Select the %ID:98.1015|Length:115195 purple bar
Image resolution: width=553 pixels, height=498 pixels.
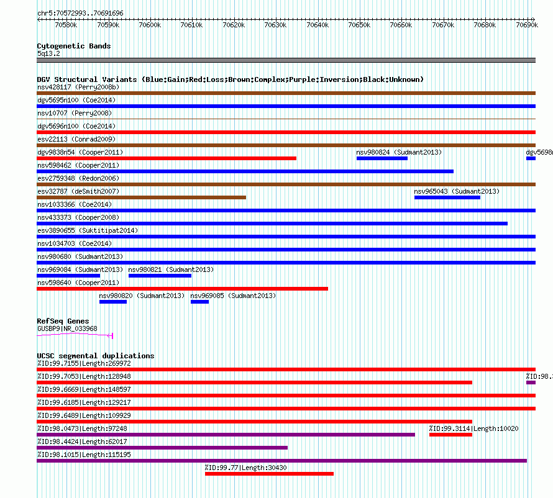pos(282,461)
